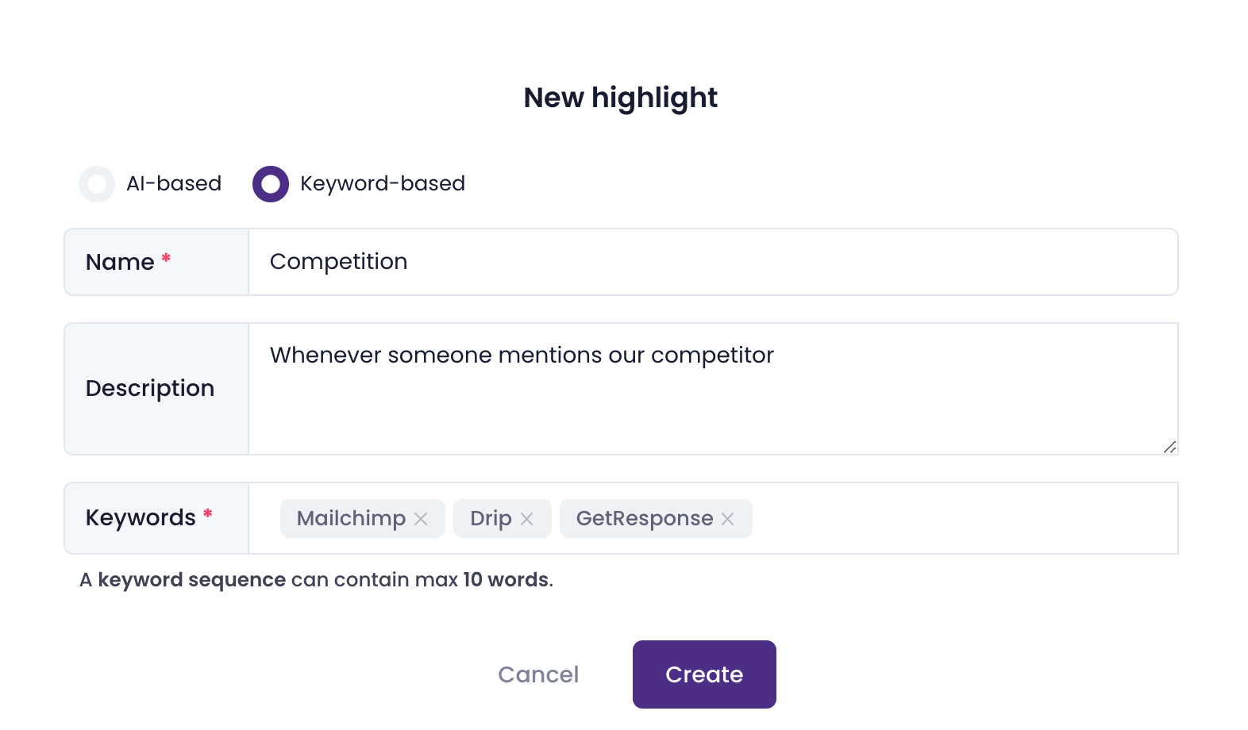Click the GetResponse keyword chip text
Viewport: 1248px width, 730px height.
point(644,519)
